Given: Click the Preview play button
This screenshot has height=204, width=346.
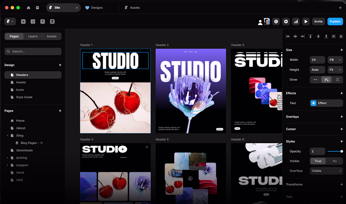Looking at the screenshot, I should tap(306, 22).
